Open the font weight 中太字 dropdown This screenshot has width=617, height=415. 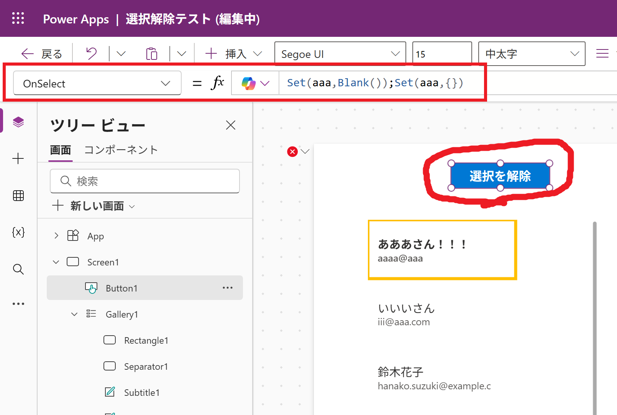point(531,54)
